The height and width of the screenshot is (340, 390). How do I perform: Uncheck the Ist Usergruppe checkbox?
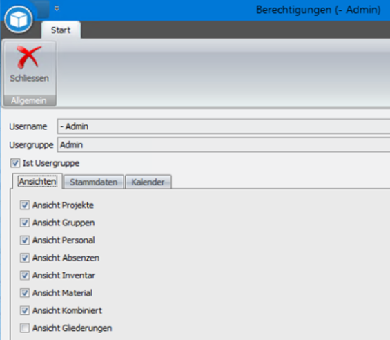point(15,163)
